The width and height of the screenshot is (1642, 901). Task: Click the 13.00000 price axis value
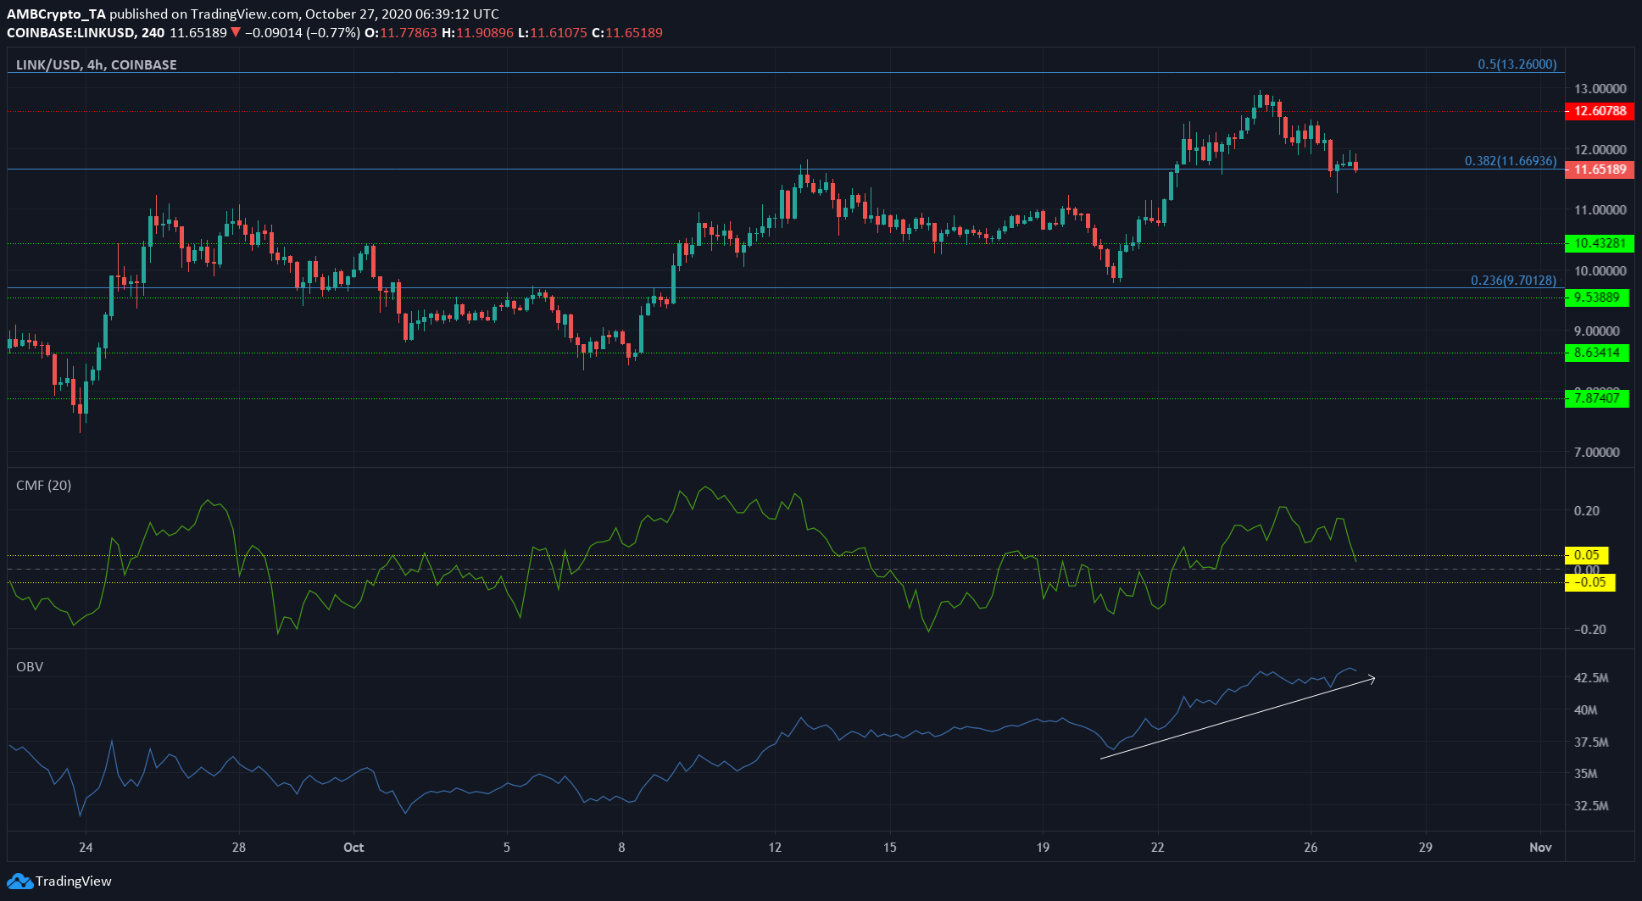coord(1600,89)
